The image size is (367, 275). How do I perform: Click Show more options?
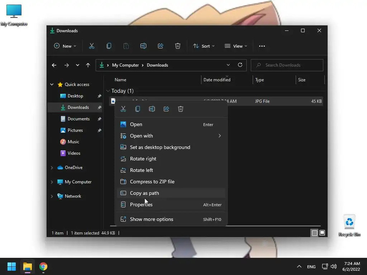171,219
